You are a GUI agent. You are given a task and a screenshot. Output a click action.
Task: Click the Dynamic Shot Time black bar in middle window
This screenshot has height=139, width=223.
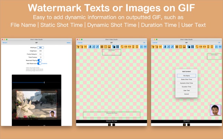(112, 121)
